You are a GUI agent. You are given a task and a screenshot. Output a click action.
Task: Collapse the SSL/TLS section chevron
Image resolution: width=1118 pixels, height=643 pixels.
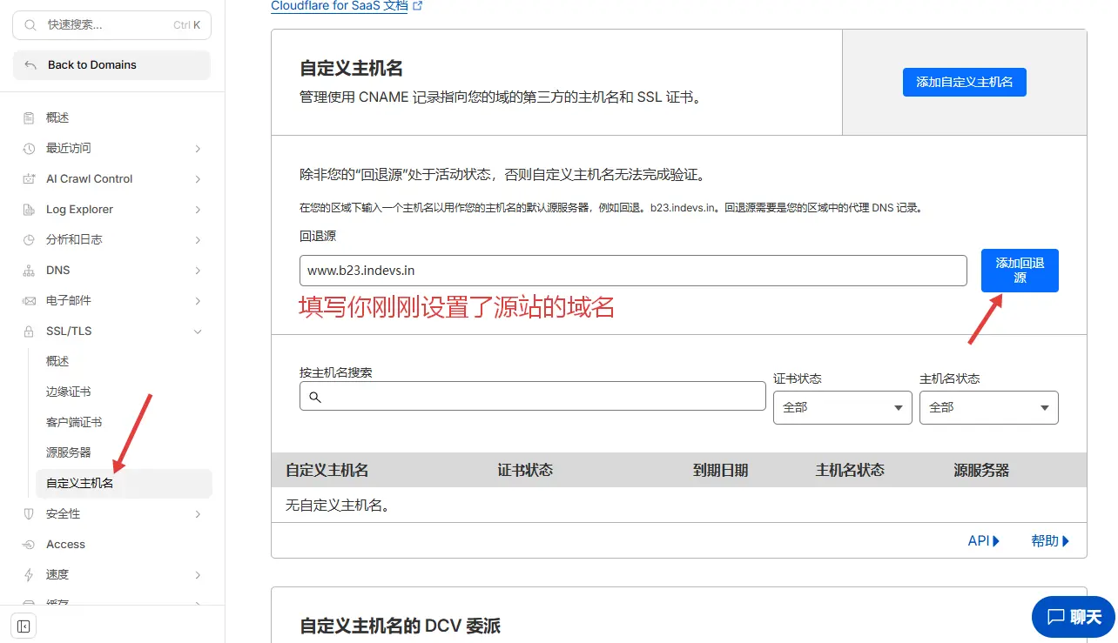[198, 331]
